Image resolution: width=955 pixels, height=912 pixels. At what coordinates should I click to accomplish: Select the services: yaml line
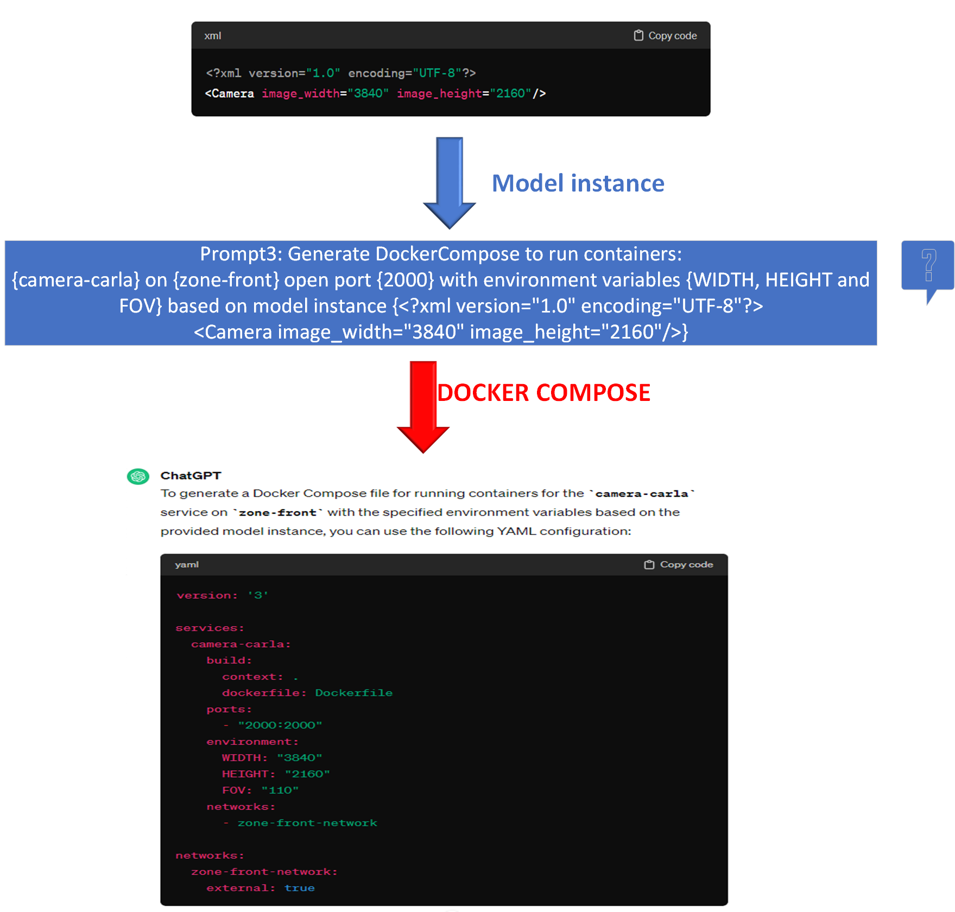[210, 628]
